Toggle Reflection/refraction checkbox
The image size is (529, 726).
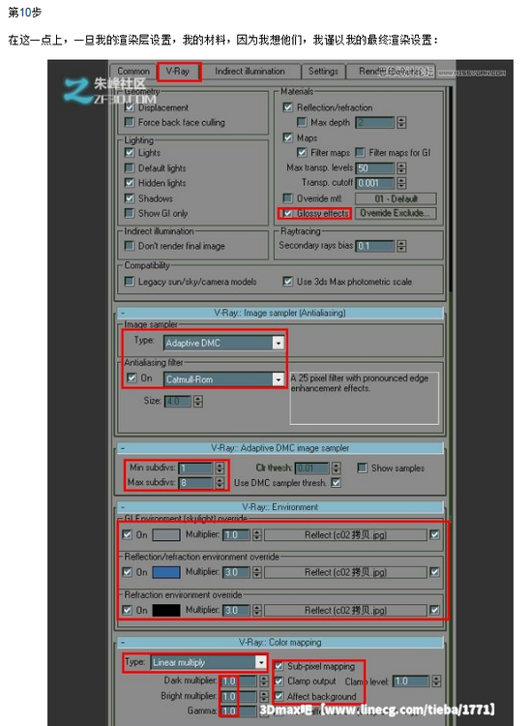287,106
